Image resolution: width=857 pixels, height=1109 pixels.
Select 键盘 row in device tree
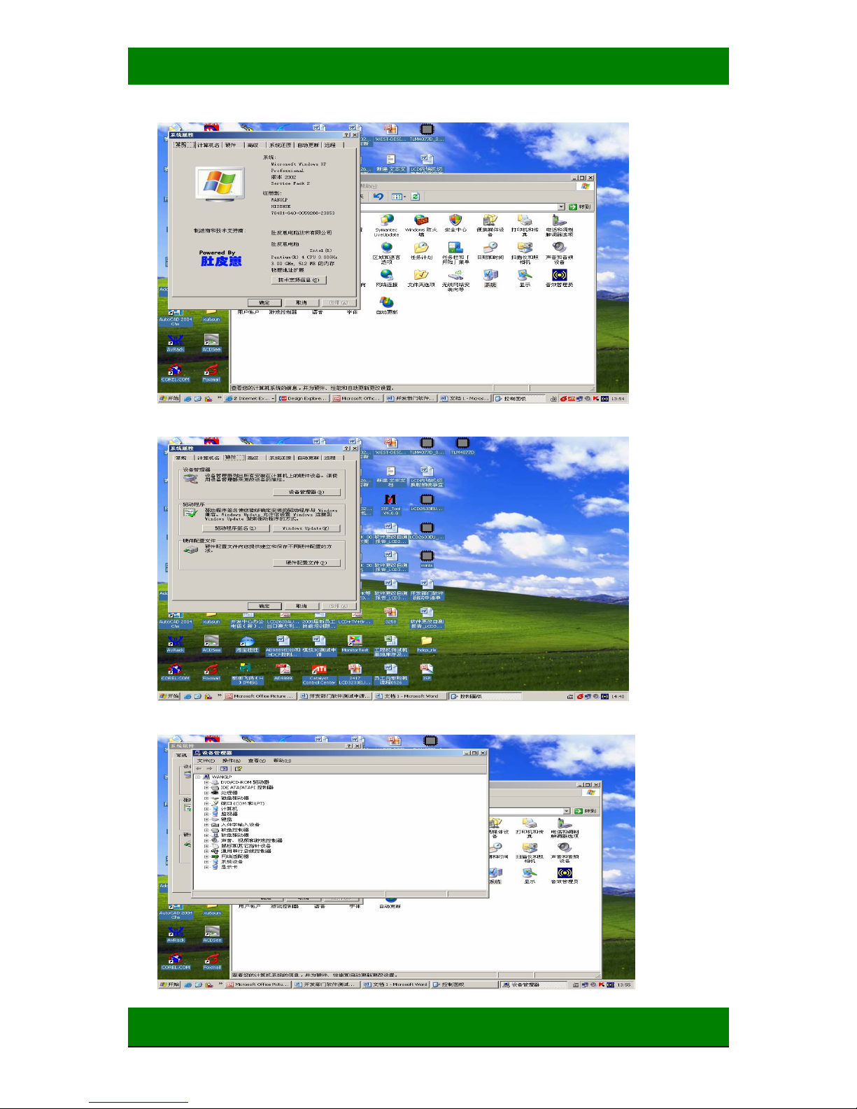pyautogui.click(x=220, y=819)
